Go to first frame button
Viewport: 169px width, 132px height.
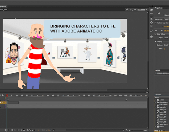[8, 130]
